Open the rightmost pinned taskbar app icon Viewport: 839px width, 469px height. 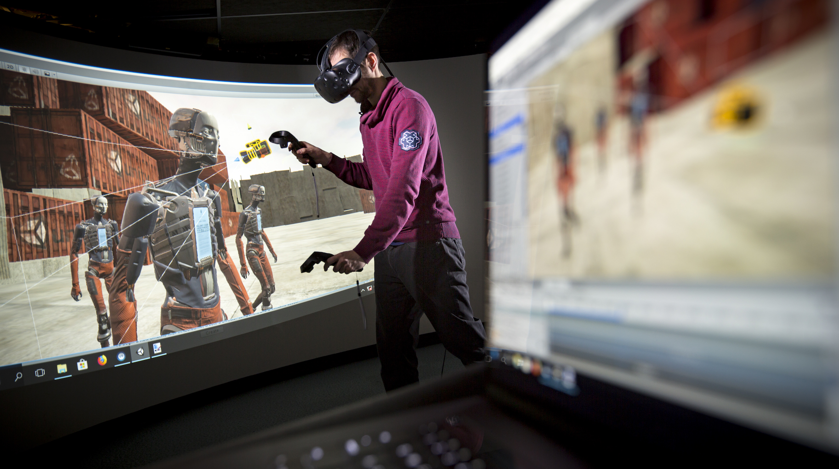point(157,348)
